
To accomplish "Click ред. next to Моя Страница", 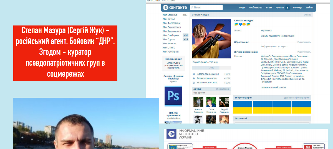I will [185, 15].
